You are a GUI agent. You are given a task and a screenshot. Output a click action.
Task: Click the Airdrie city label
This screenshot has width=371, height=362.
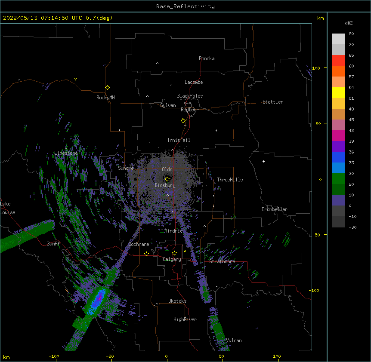(173, 231)
